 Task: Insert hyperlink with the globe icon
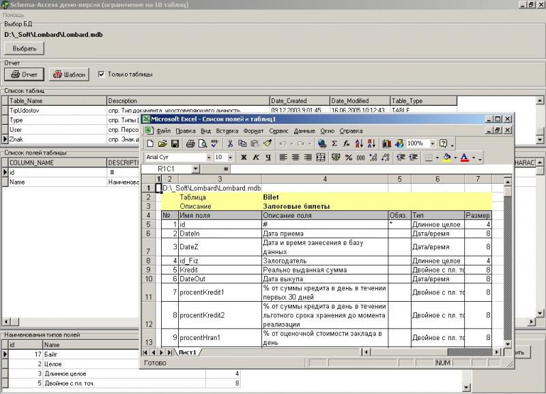pyautogui.click(x=321, y=143)
